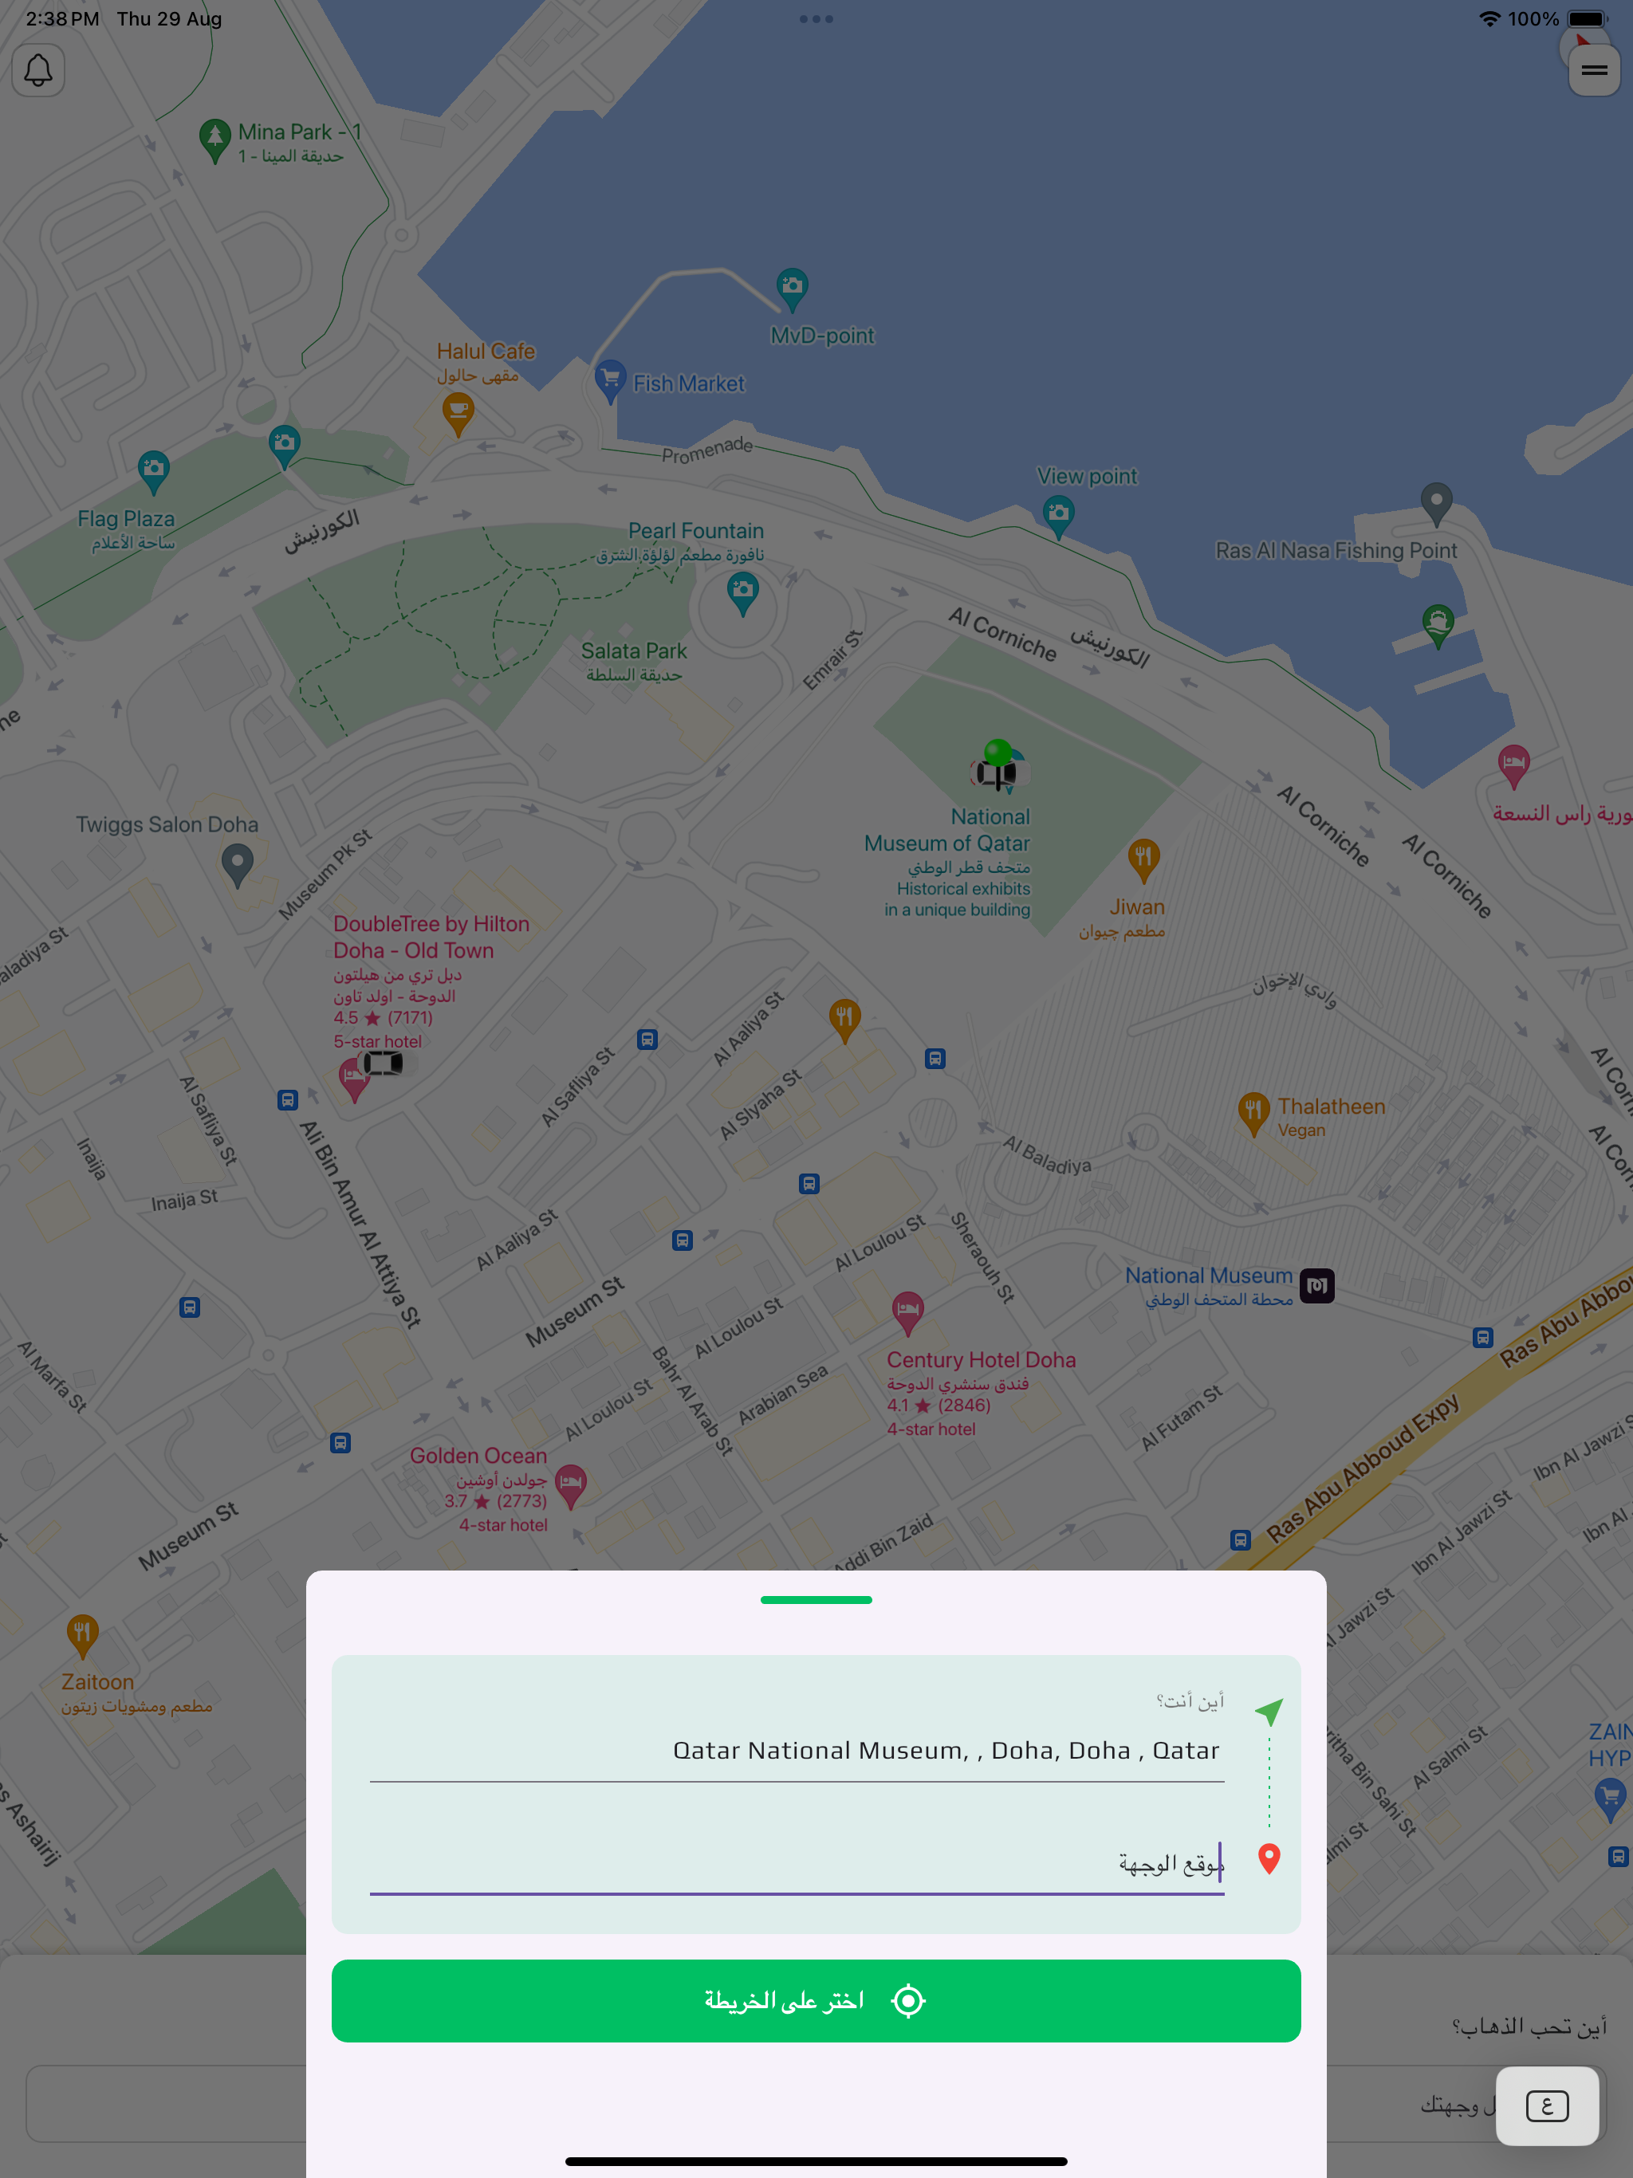Tap the boat marina pin
1633x2178 pixels.
[1439, 627]
